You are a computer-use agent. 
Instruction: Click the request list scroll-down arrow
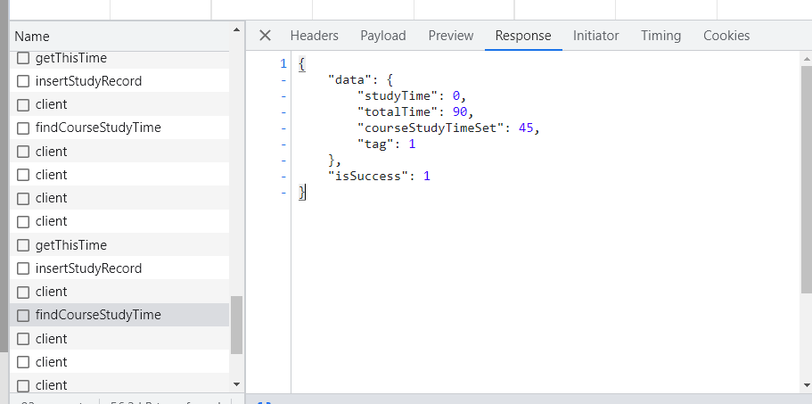coord(236,383)
